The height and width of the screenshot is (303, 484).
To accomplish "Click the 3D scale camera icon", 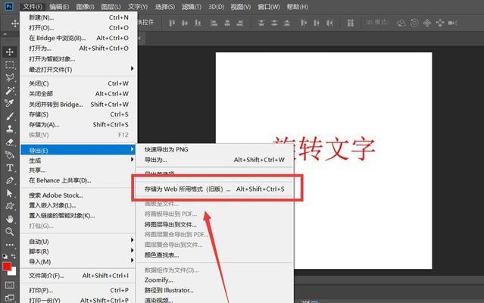I will (453, 23).
